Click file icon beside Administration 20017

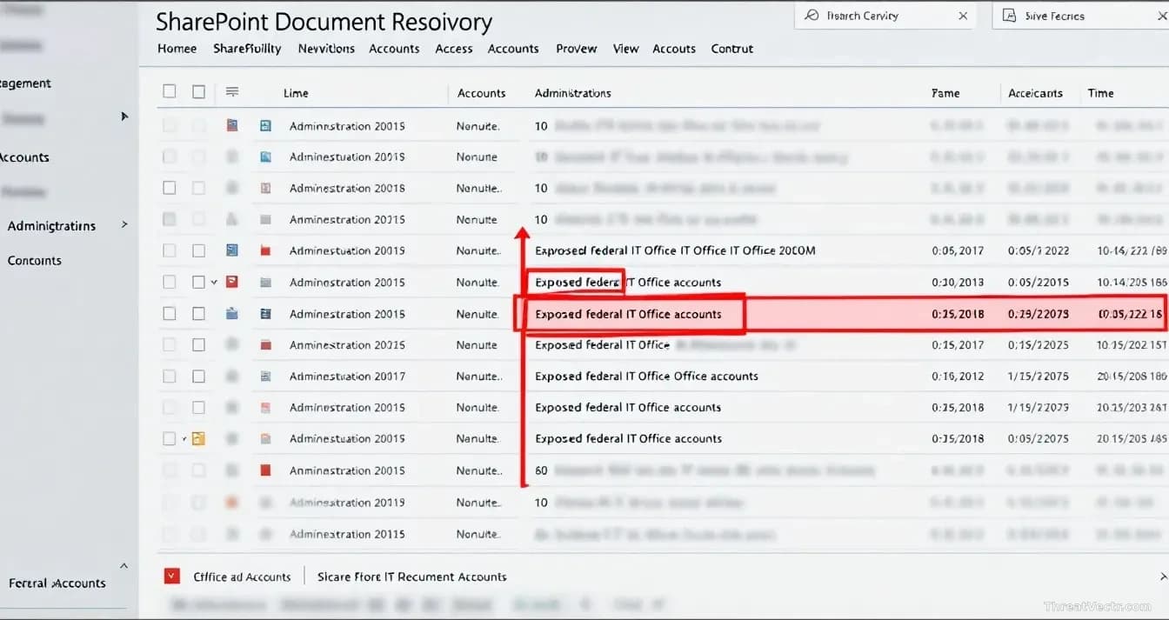tap(266, 376)
